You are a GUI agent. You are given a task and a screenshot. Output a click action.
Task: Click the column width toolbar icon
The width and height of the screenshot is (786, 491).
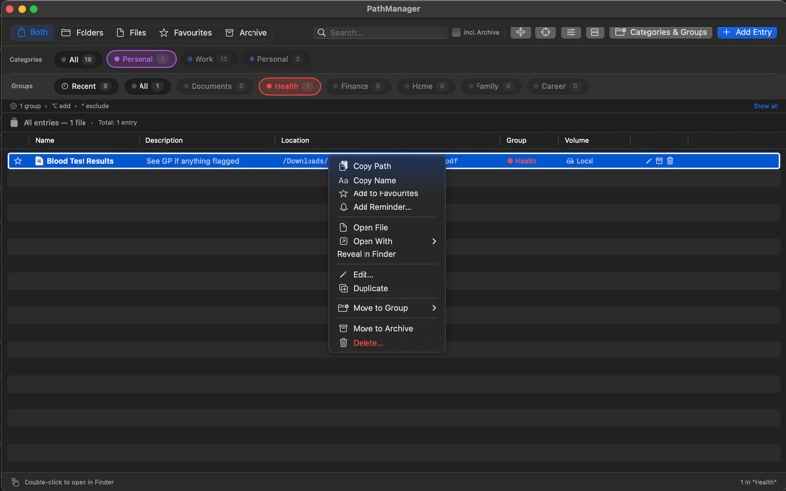(595, 32)
